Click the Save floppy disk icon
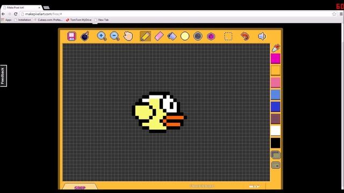The height and width of the screenshot is (193, 344). coord(71,36)
